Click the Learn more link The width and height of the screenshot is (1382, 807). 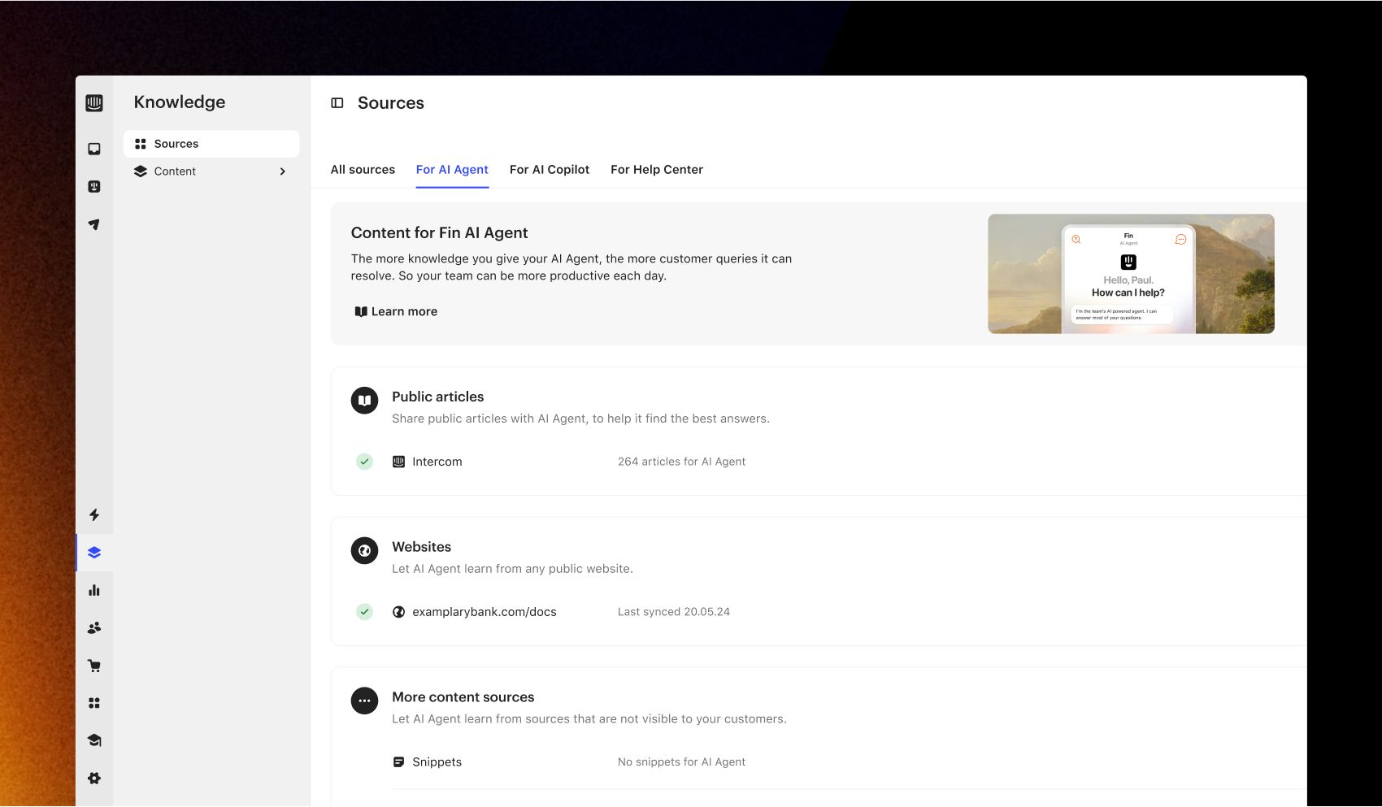click(396, 311)
